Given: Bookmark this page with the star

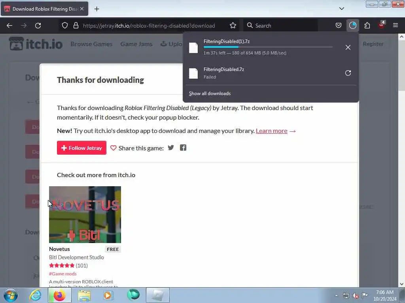Looking at the screenshot, I should 233,25.
